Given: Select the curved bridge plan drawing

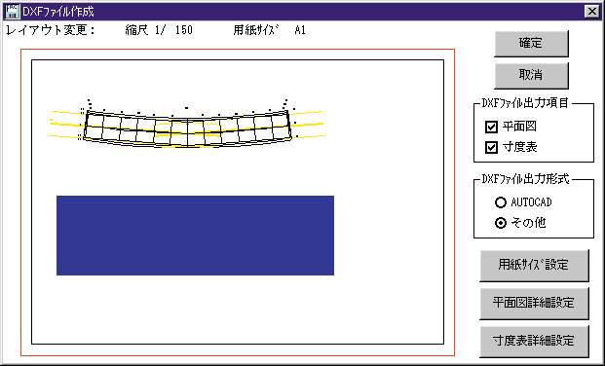Looking at the screenshot, I should 187,125.
